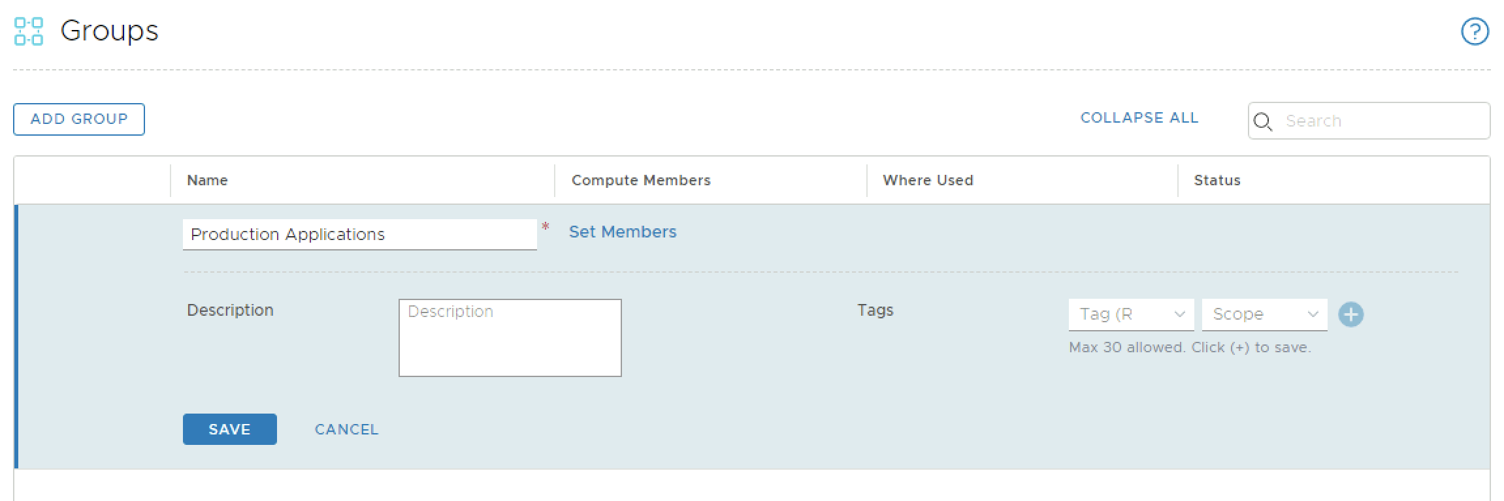
Task: Open the Set Members link
Action: tap(622, 232)
